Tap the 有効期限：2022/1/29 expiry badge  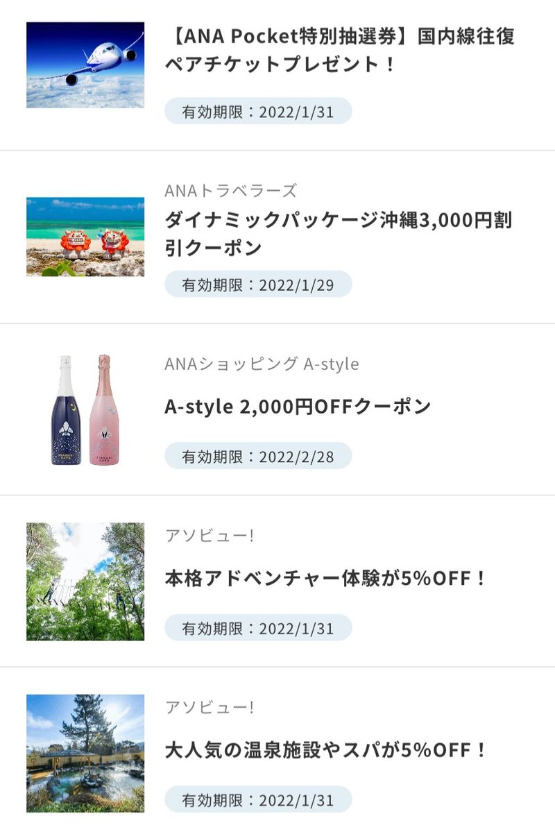258,284
